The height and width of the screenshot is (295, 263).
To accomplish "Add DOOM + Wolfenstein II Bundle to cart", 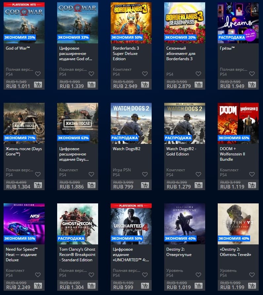I will (252, 185).
